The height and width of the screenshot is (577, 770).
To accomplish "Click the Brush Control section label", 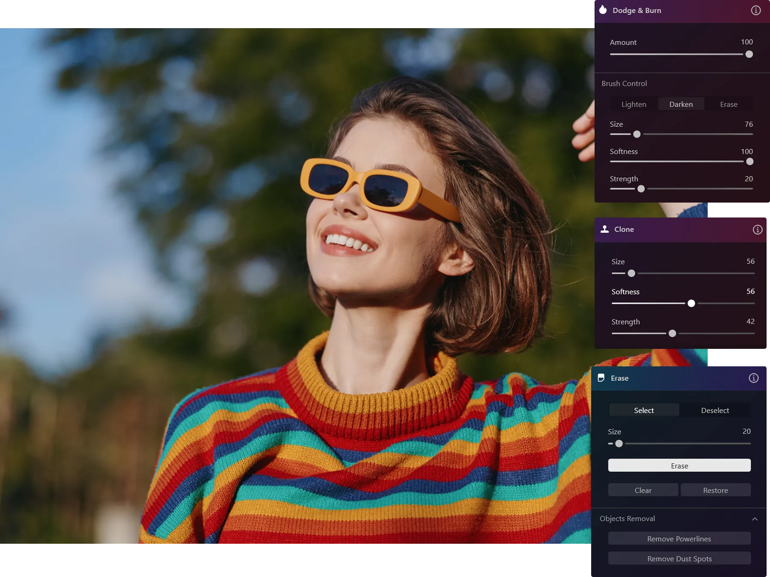I will 624,84.
